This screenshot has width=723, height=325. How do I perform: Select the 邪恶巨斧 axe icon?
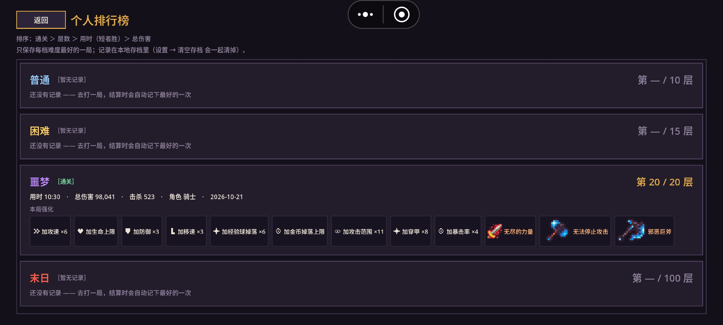click(x=632, y=231)
